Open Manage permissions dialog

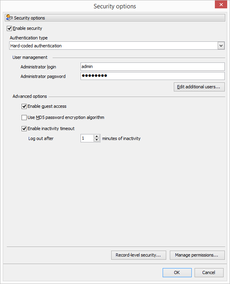pyautogui.click(x=197, y=255)
